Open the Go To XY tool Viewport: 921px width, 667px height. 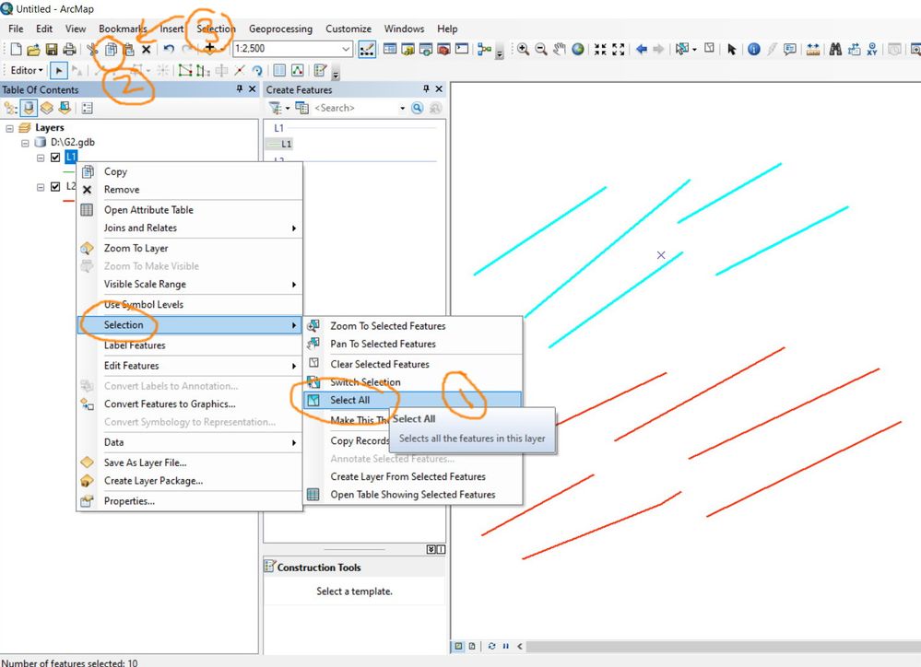tap(872, 50)
